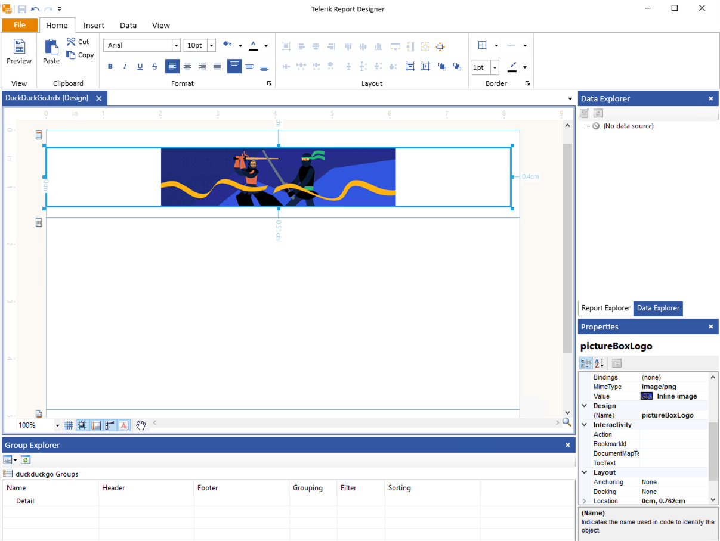Image resolution: width=720 pixels, height=541 pixels.
Task: Toggle italic formatting
Action: pos(125,67)
